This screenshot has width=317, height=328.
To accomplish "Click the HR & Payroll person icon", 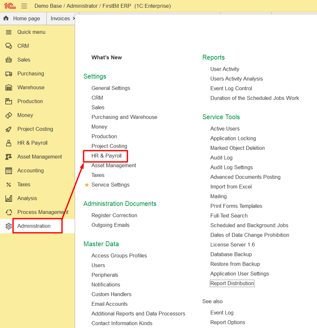I will pyautogui.click(x=9, y=143).
